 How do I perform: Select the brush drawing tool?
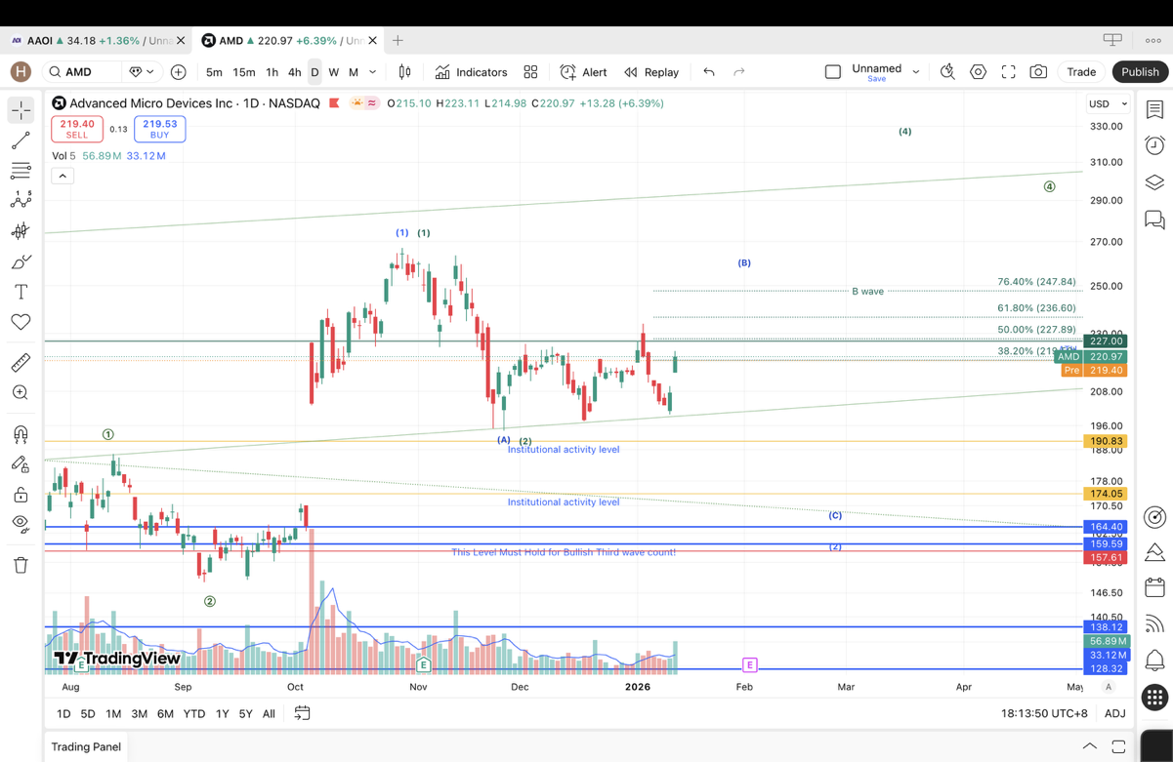pos(21,261)
